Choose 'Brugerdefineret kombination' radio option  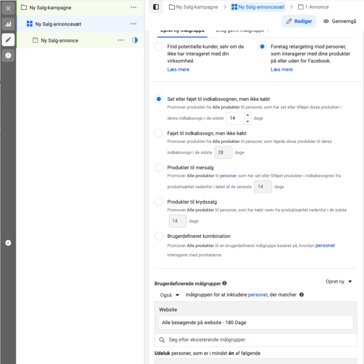159,236
